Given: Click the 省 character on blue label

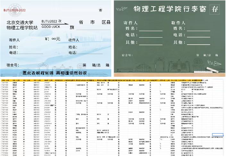Looking at the screenshot, I should pos(81,22).
